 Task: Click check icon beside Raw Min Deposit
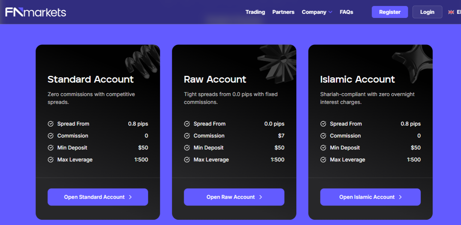187,148
